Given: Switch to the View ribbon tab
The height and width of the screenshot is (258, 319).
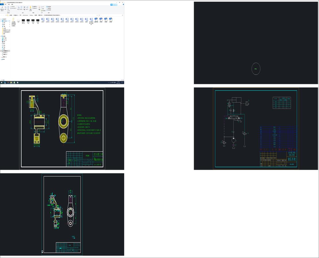Looking at the screenshot, I should pyautogui.click(x=12, y=4).
